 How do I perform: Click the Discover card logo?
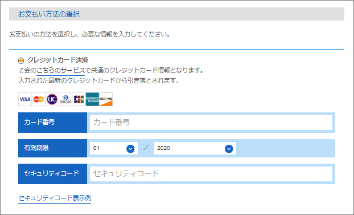point(106,99)
